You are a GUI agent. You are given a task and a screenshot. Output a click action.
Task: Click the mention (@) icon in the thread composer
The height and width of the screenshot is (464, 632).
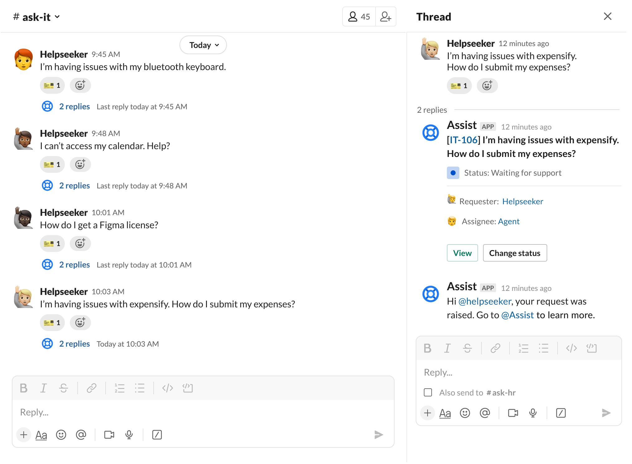click(485, 413)
